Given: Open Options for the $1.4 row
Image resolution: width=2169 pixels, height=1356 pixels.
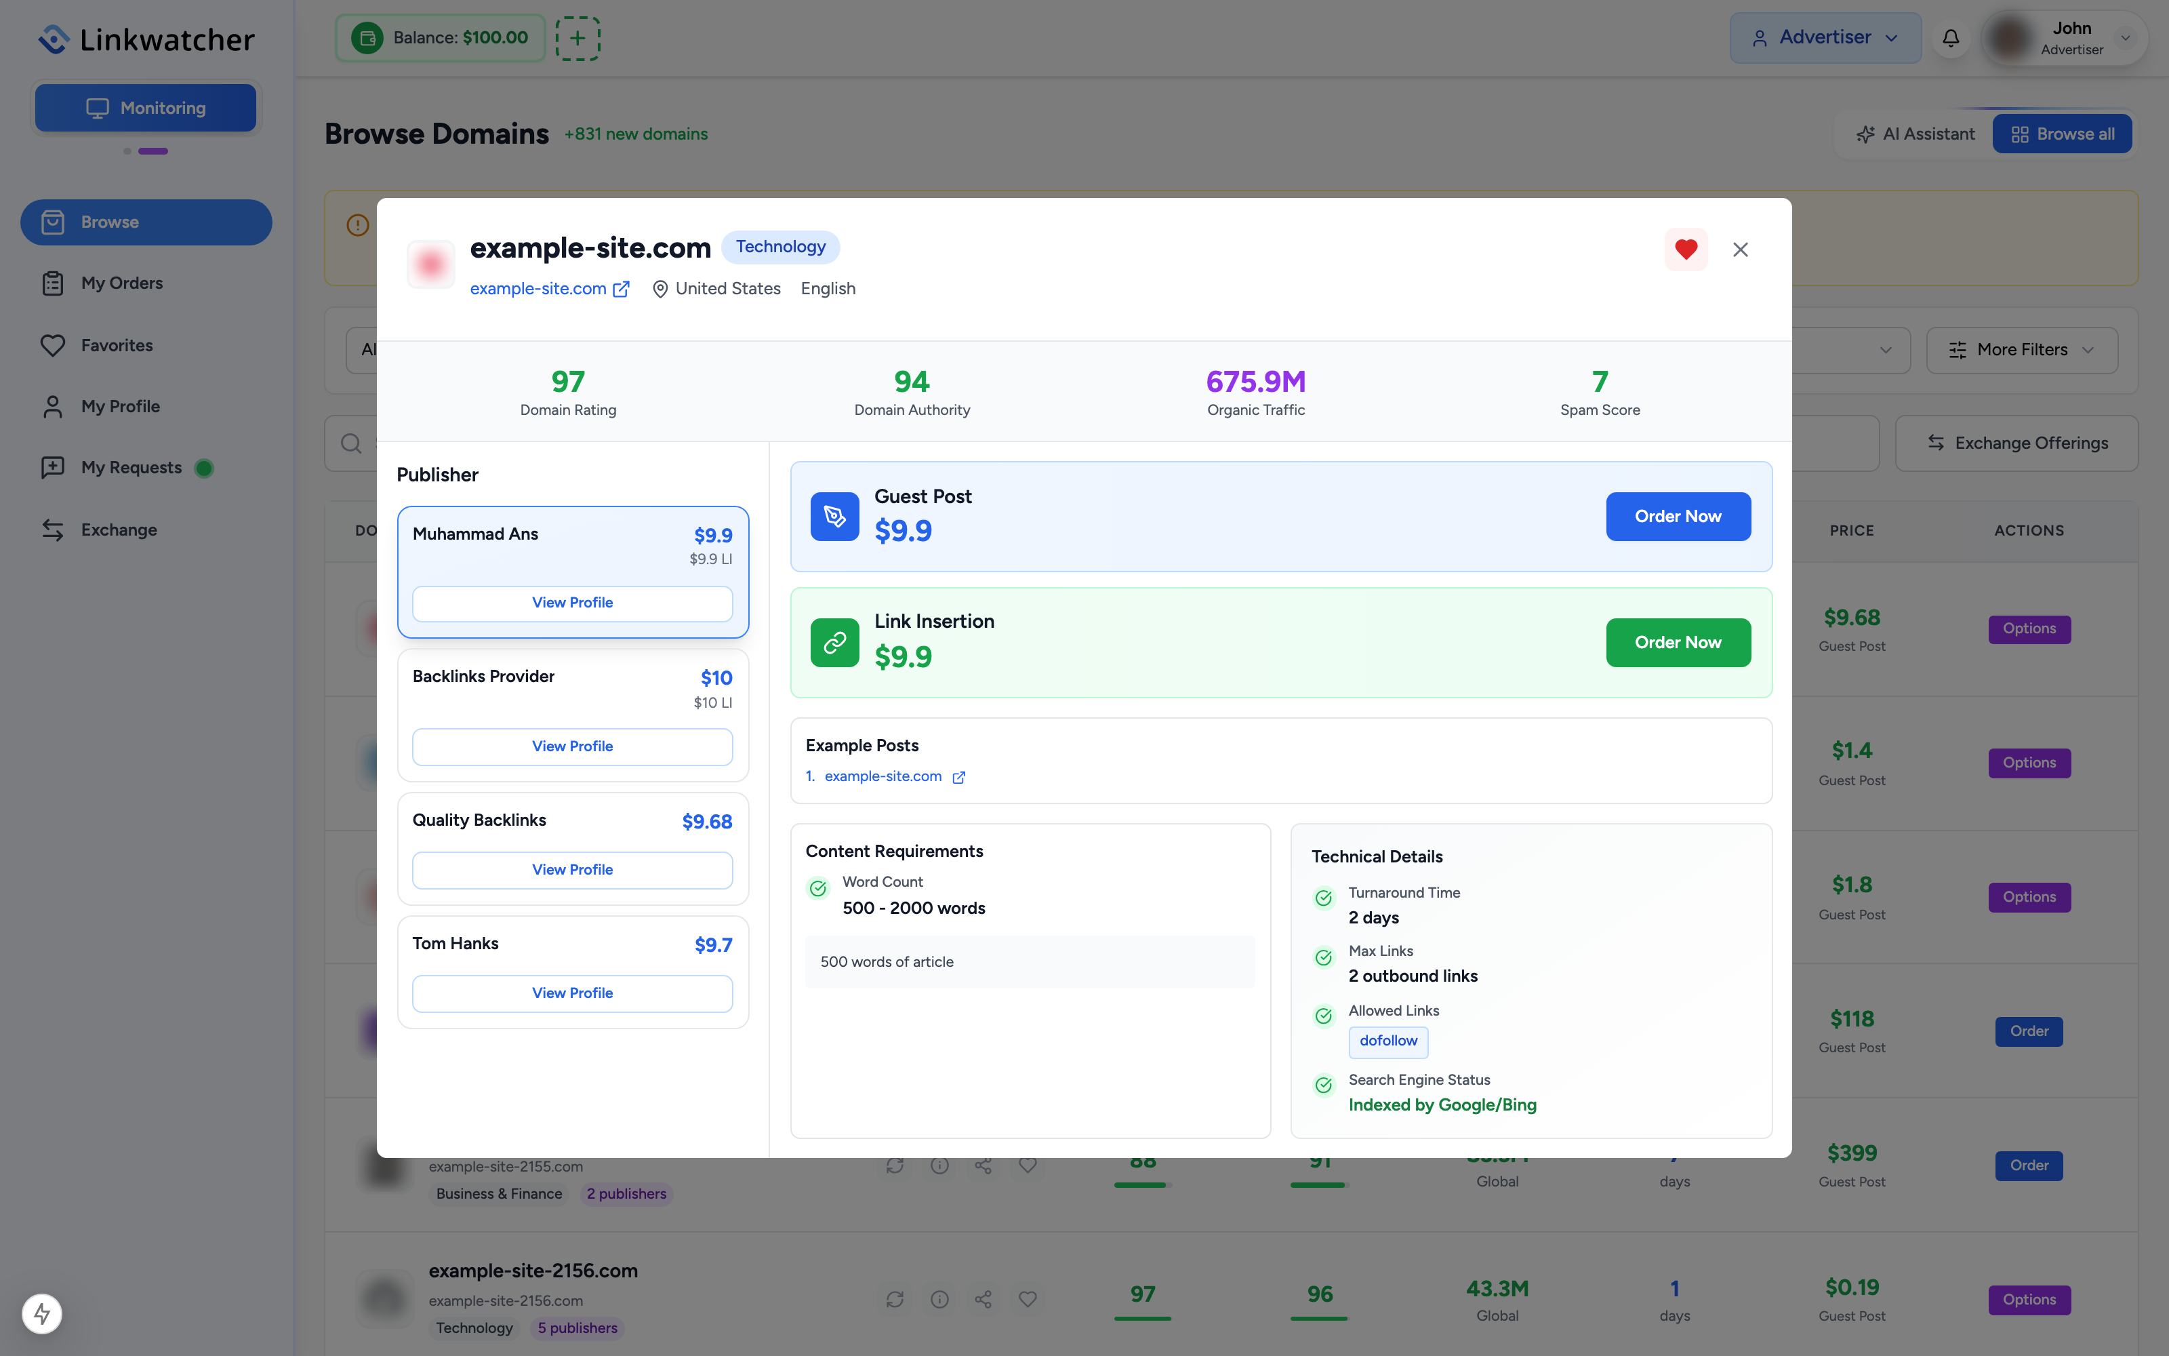Looking at the screenshot, I should 2029,763.
